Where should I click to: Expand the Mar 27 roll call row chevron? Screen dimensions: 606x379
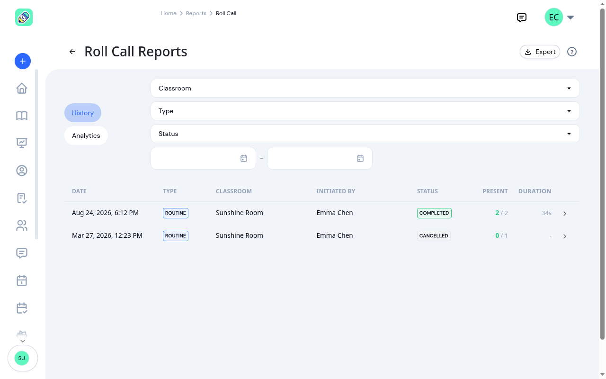pos(565,236)
